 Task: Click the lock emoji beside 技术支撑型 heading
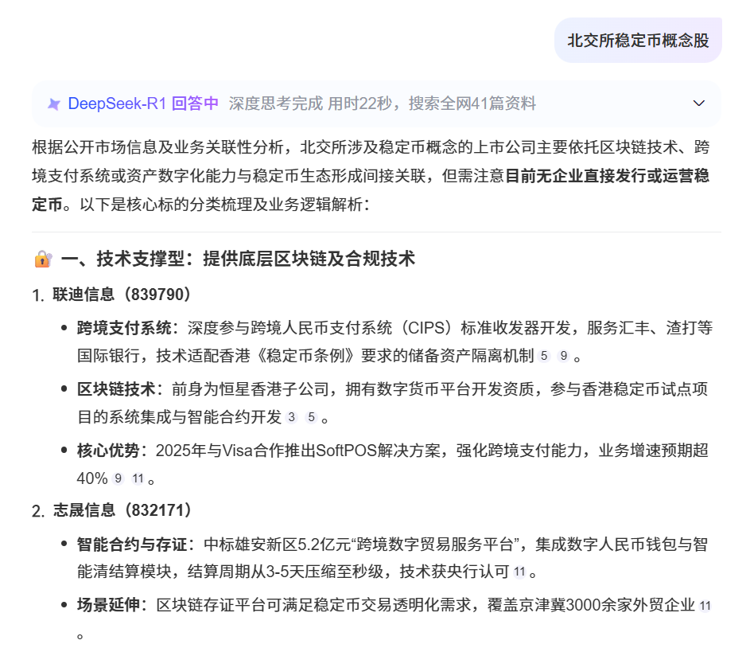(43, 259)
